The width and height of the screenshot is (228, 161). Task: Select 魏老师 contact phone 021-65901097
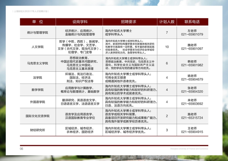pos(192,49)
